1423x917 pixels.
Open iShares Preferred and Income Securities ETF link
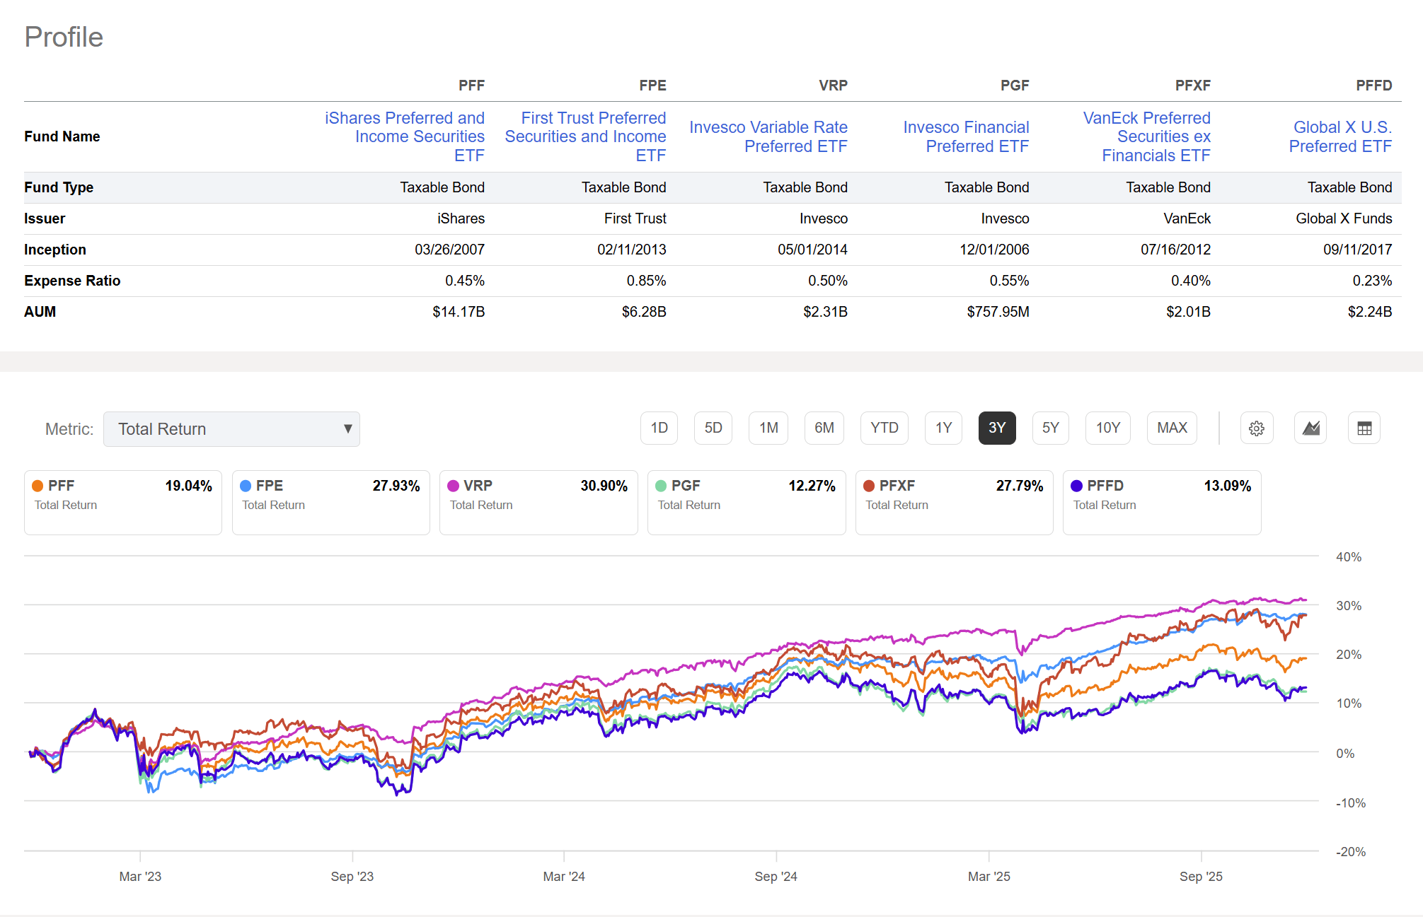click(405, 136)
